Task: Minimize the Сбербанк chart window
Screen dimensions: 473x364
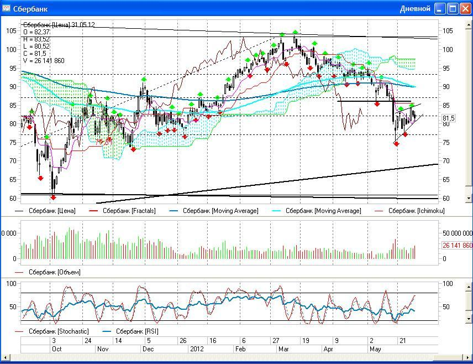Action: point(440,9)
